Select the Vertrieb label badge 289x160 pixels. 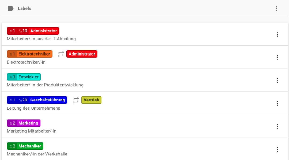click(91, 100)
